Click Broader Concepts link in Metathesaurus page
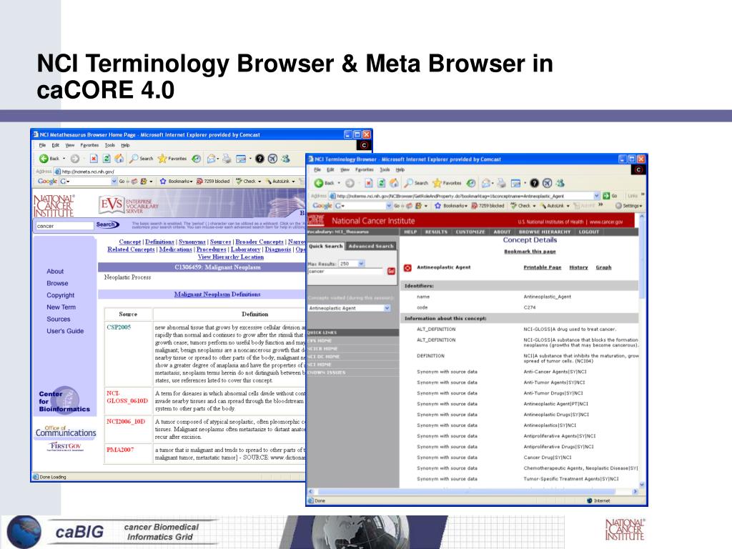This screenshot has height=549, width=732. (259, 242)
